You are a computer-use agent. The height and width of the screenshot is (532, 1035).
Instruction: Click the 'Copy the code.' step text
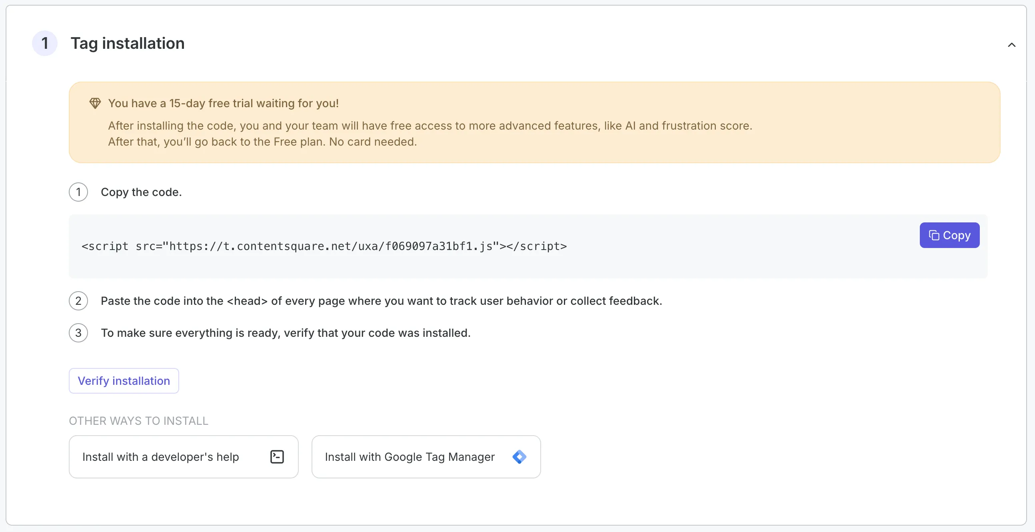(141, 192)
